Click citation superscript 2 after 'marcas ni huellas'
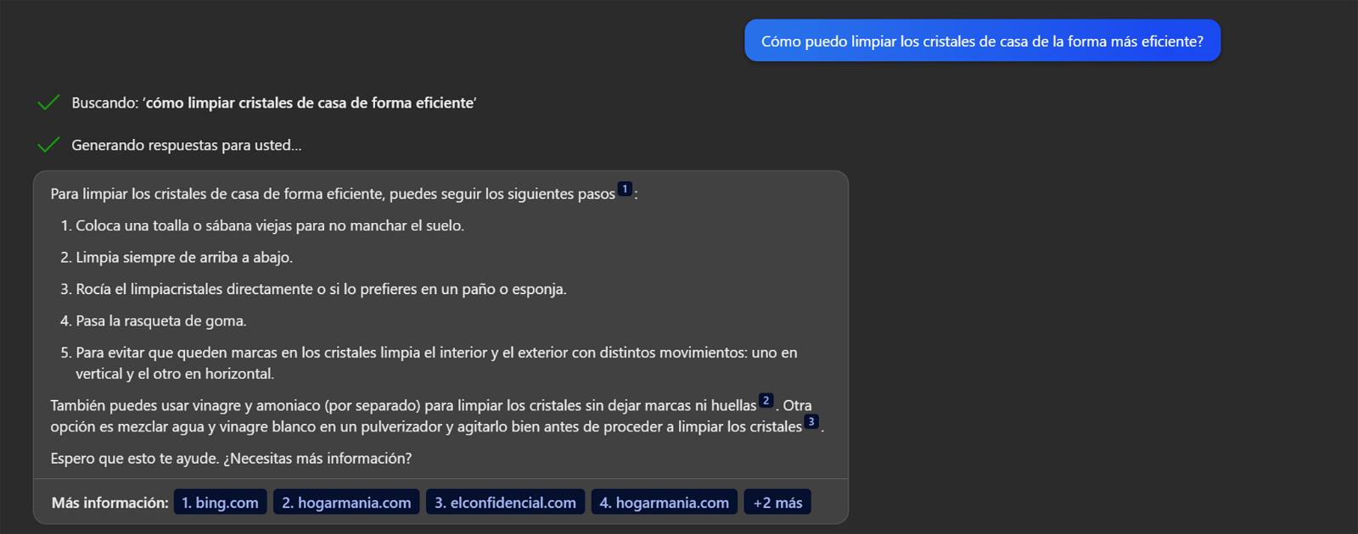The image size is (1358, 534). (x=766, y=400)
